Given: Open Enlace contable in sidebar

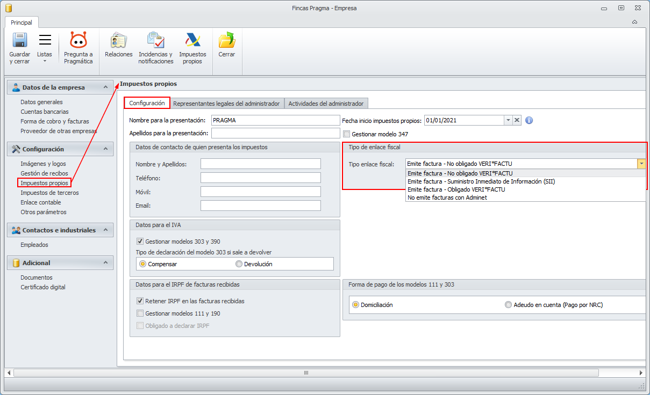Looking at the screenshot, I should (41, 202).
